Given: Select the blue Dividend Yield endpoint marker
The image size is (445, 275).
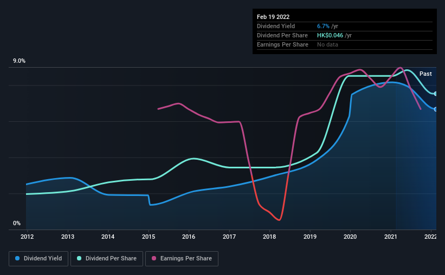Looking at the screenshot, I should 435,109.
